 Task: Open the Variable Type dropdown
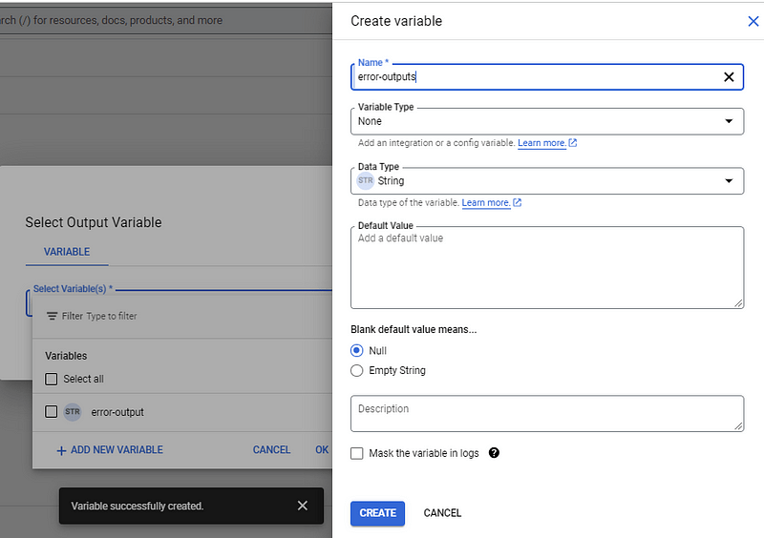click(x=546, y=121)
